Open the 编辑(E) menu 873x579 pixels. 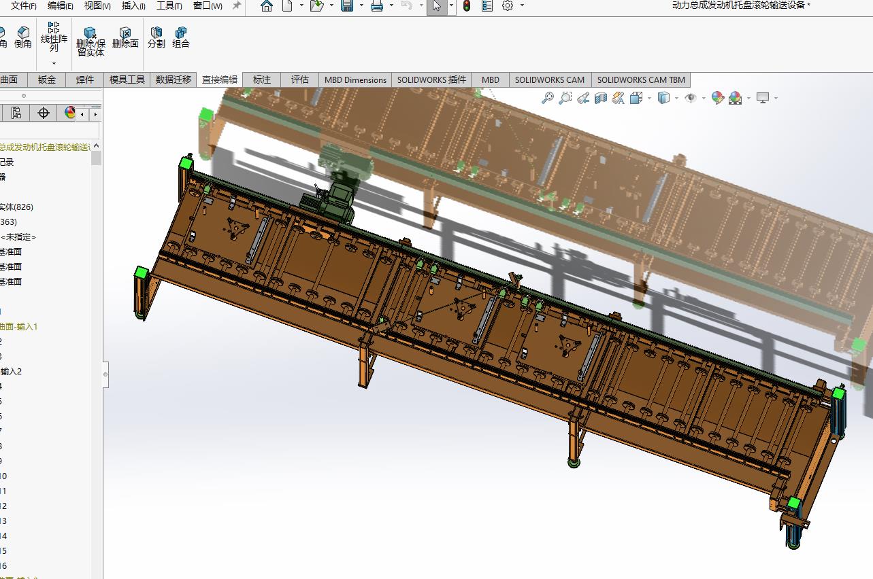tap(61, 5)
